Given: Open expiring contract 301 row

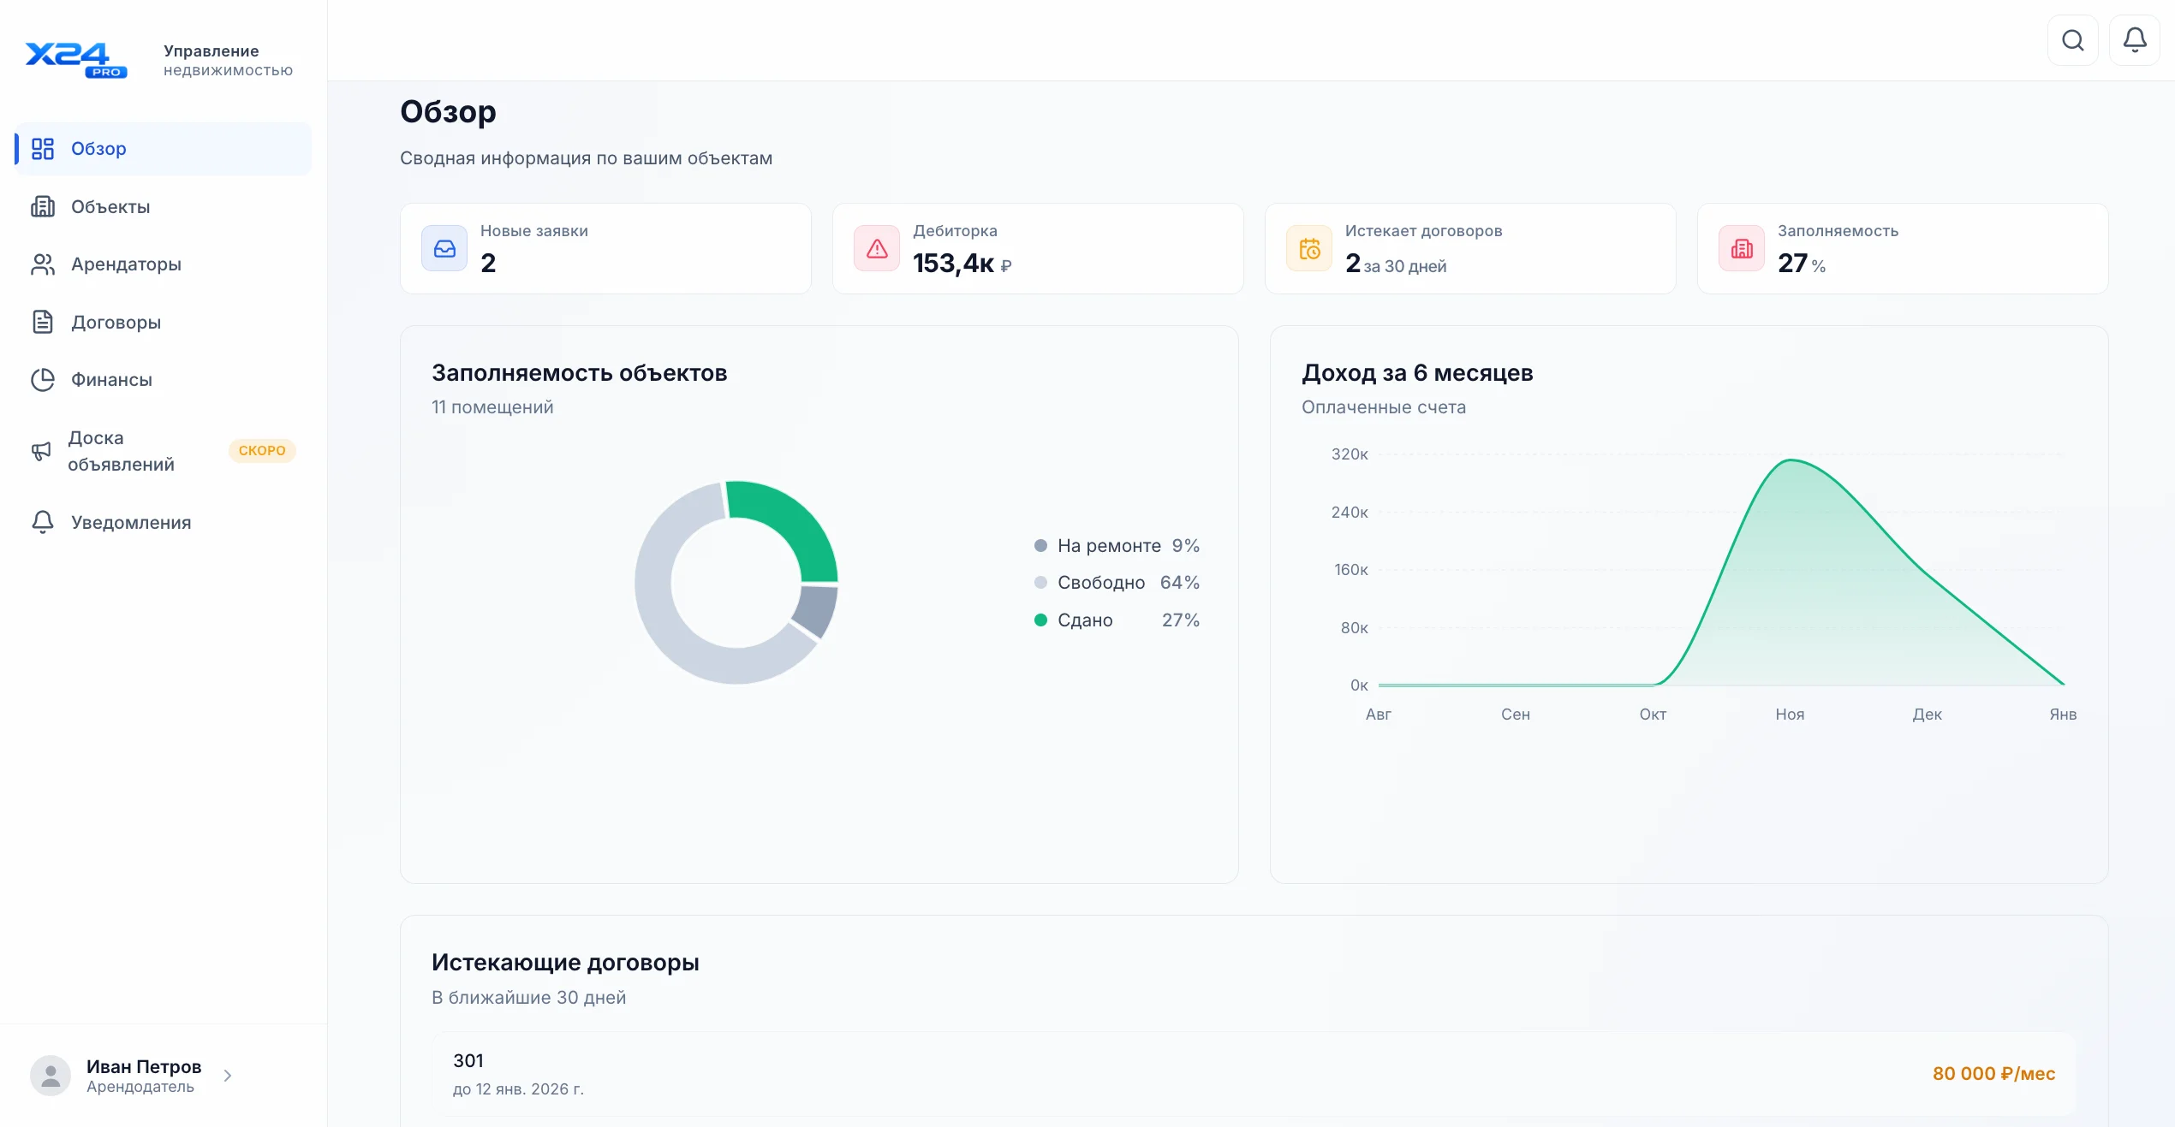Looking at the screenshot, I should tap(1254, 1074).
